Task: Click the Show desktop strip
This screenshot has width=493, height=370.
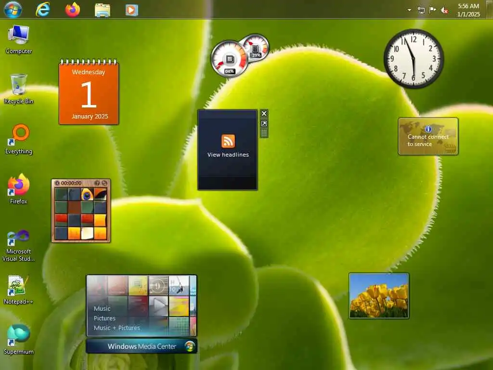Action: [x=490, y=9]
